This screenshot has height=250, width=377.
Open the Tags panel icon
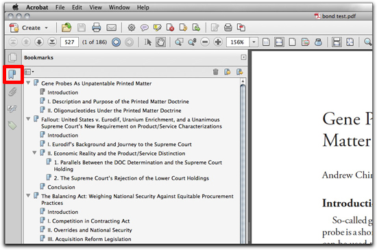12,126
